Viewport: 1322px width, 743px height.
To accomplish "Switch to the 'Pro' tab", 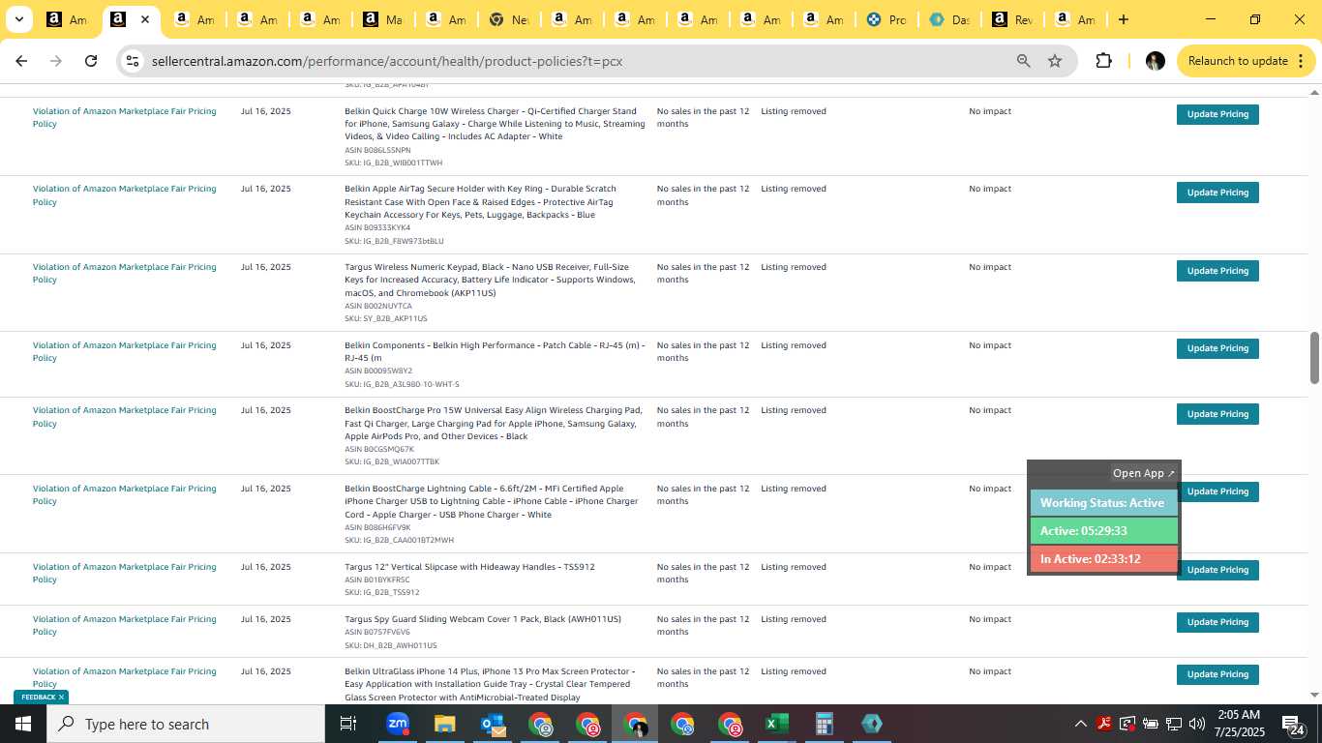I will point(886,19).
